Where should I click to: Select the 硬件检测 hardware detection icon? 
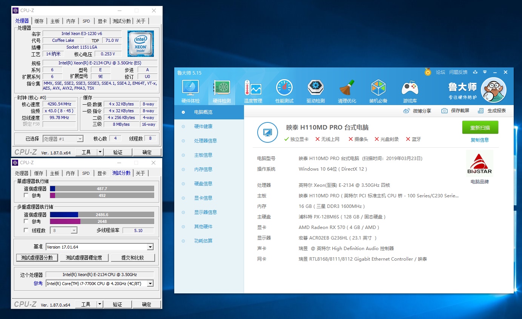pyautogui.click(x=222, y=88)
